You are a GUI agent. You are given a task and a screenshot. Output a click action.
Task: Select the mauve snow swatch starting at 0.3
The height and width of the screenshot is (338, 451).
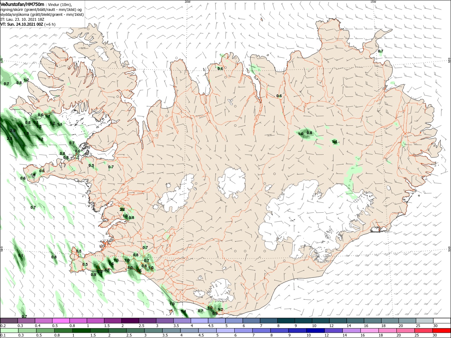26,321
